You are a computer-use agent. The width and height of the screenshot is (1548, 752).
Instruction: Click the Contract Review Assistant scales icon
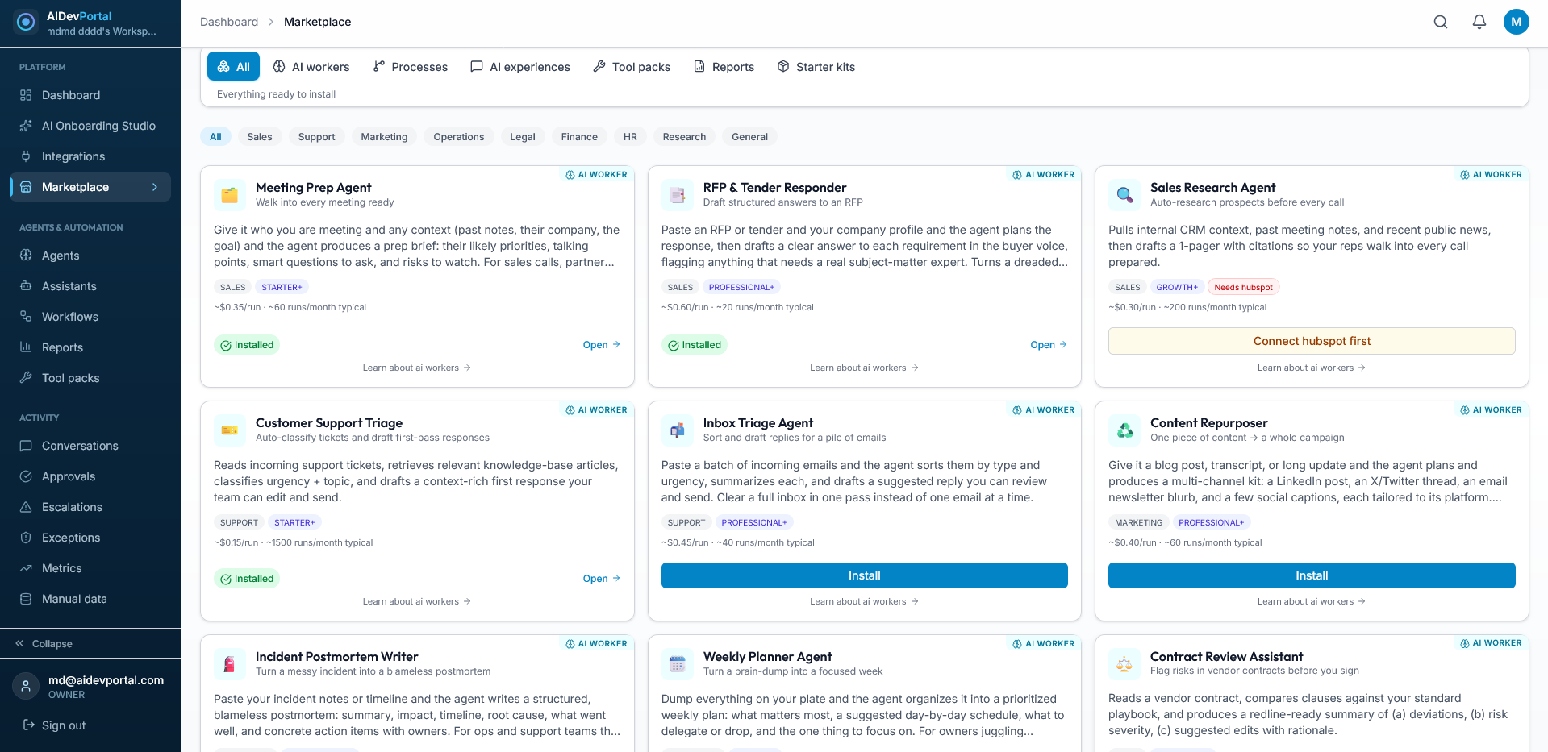point(1124,664)
